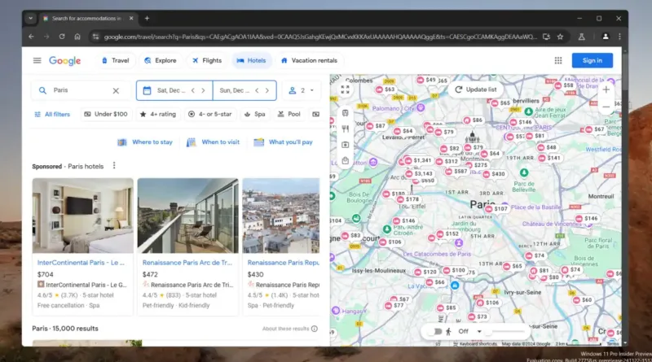This screenshot has width=652, height=362.
Task: Toggle the walking distance switch on map
Action: (x=436, y=331)
